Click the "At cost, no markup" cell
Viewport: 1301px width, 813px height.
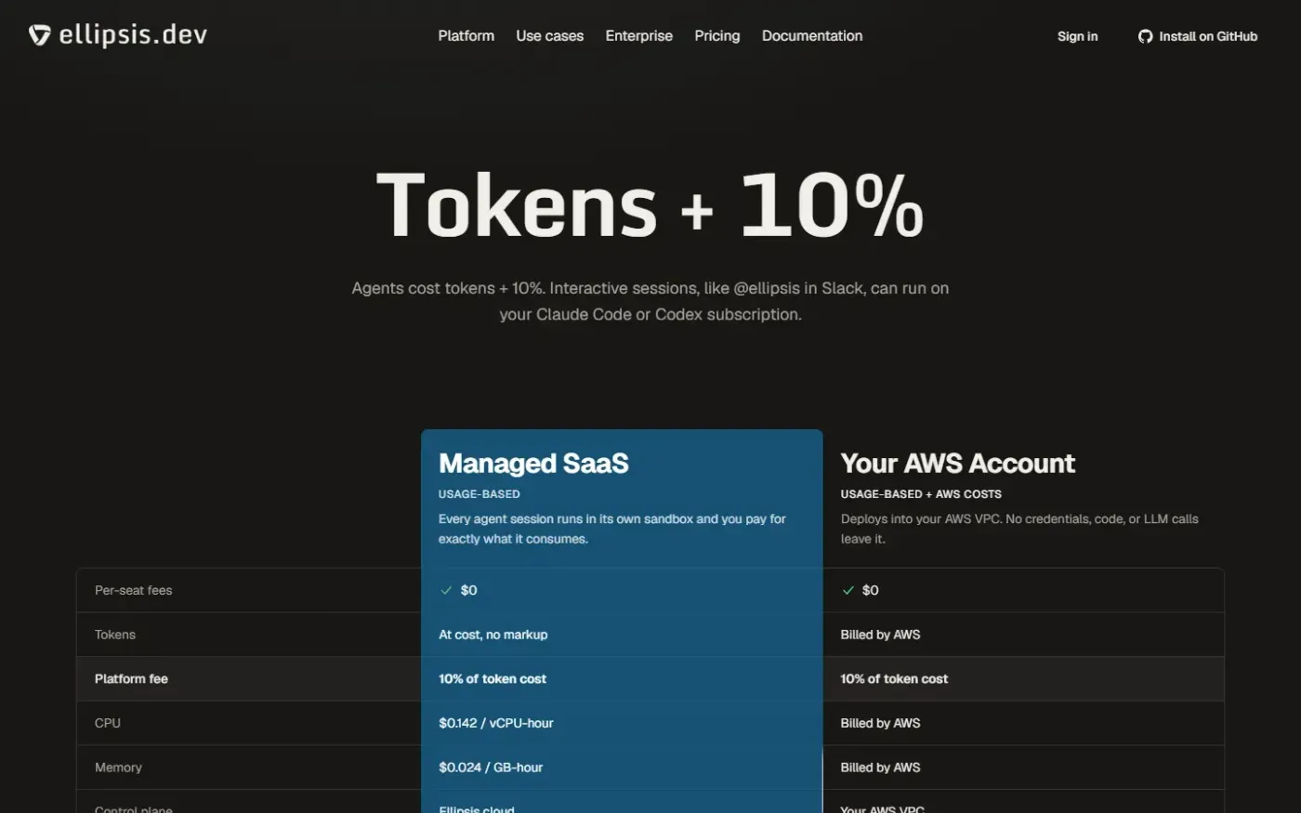pos(493,635)
